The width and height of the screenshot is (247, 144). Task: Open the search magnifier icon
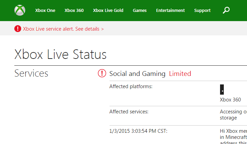tap(226, 10)
